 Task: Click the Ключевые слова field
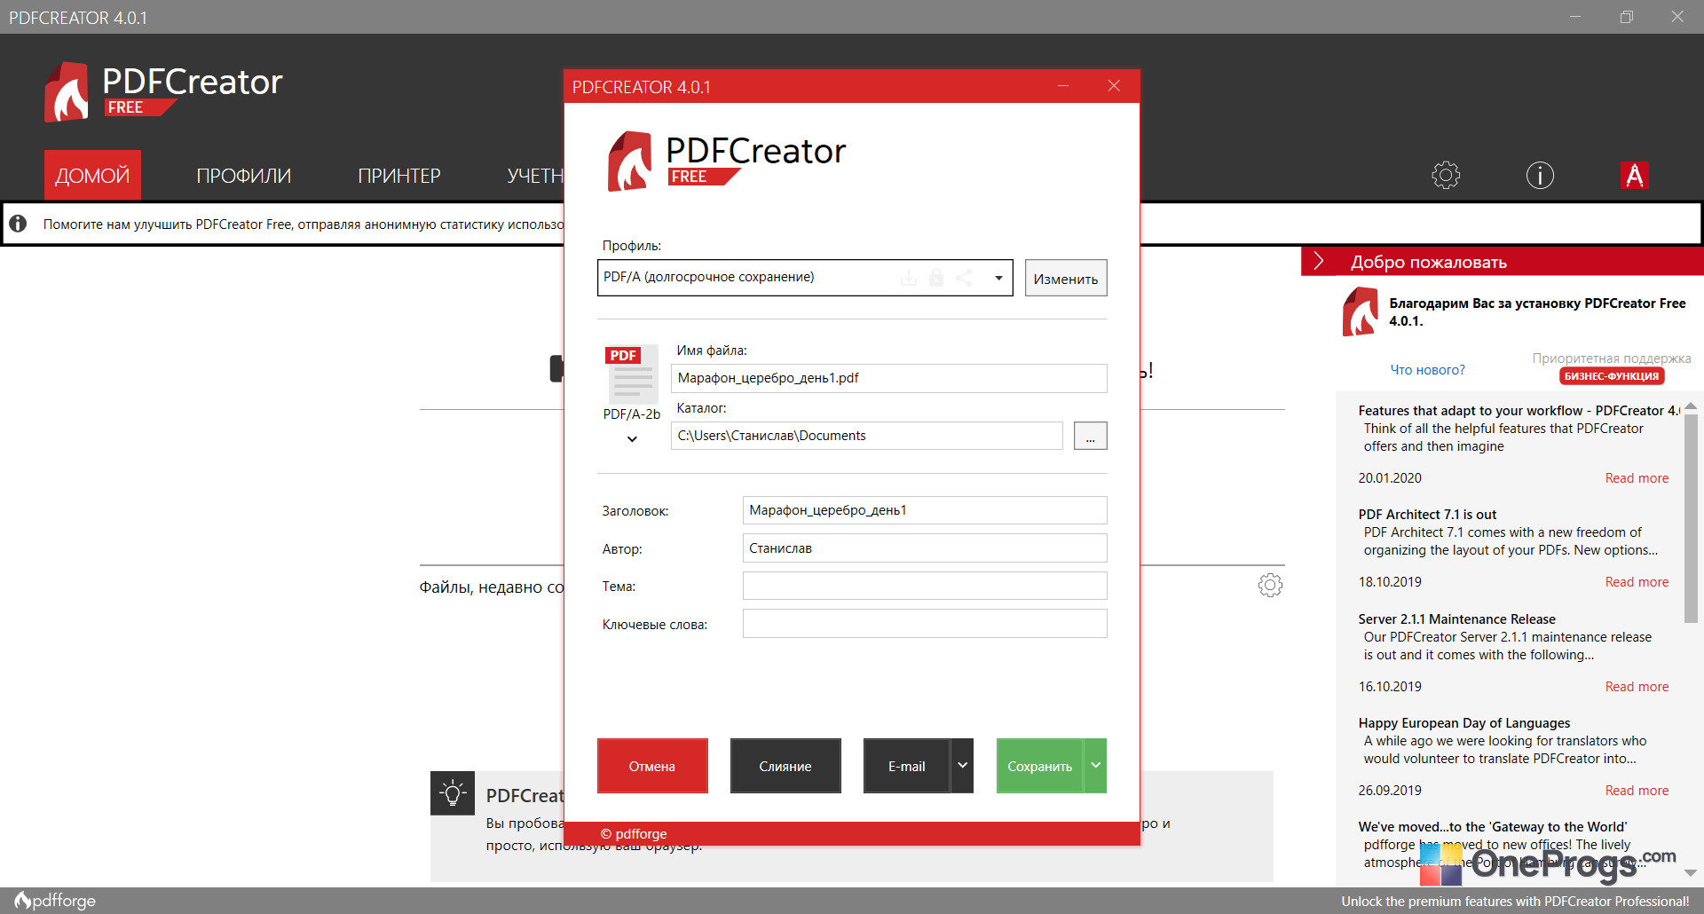925,624
